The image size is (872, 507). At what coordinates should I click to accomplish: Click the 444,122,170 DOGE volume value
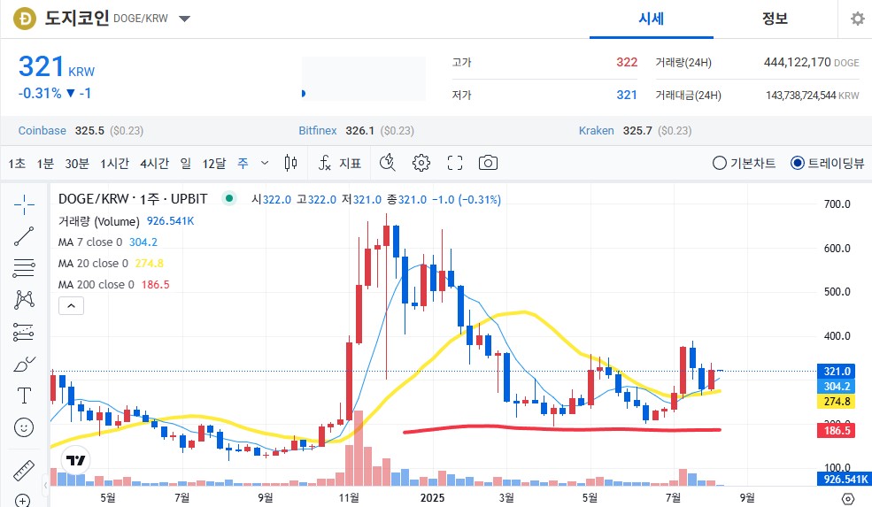pyautogui.click(x=812, y=62)
